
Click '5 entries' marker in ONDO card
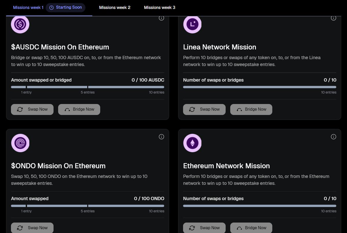point(88,211)
